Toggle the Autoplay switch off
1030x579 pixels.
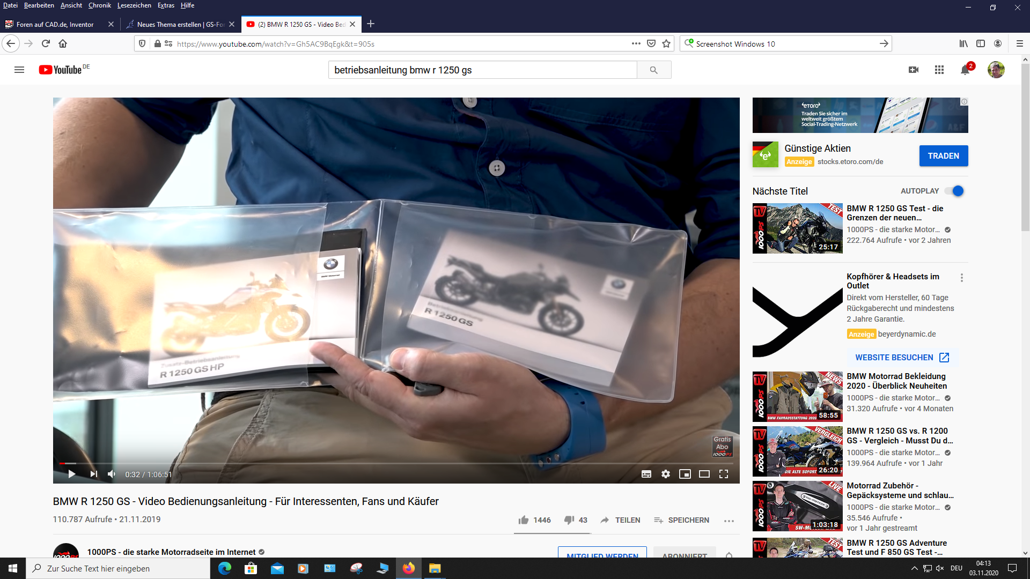pyautogui.click(x=954, y=191)
